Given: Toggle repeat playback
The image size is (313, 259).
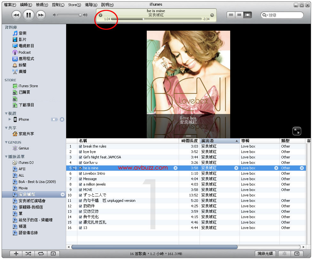Looking at the screenshot, I should click(41, 254).
